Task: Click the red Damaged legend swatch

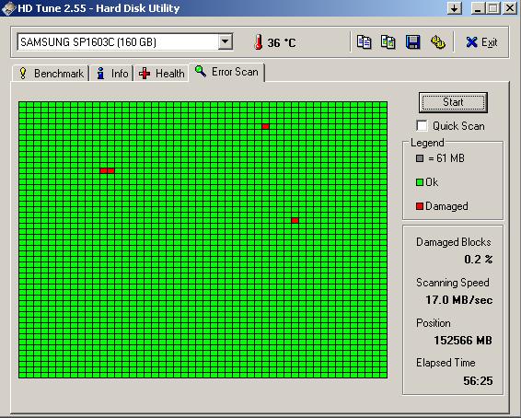Action: (x=420, y=206)
